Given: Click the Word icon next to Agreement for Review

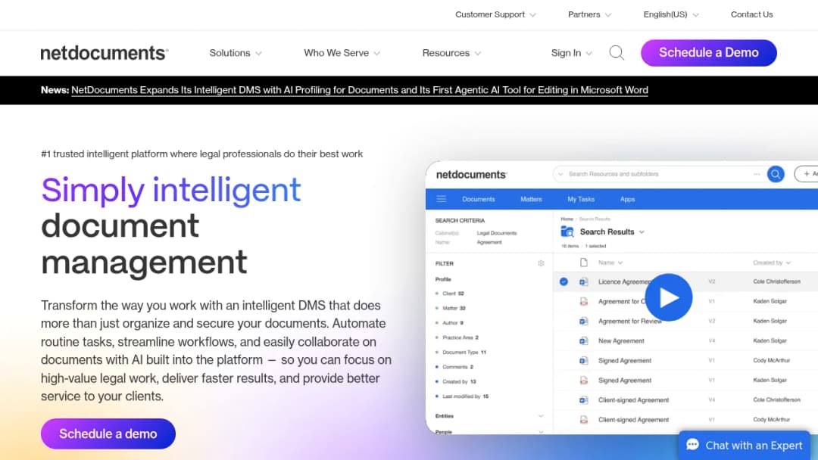Looking at the screenshot, I should (x=584, y=322).
